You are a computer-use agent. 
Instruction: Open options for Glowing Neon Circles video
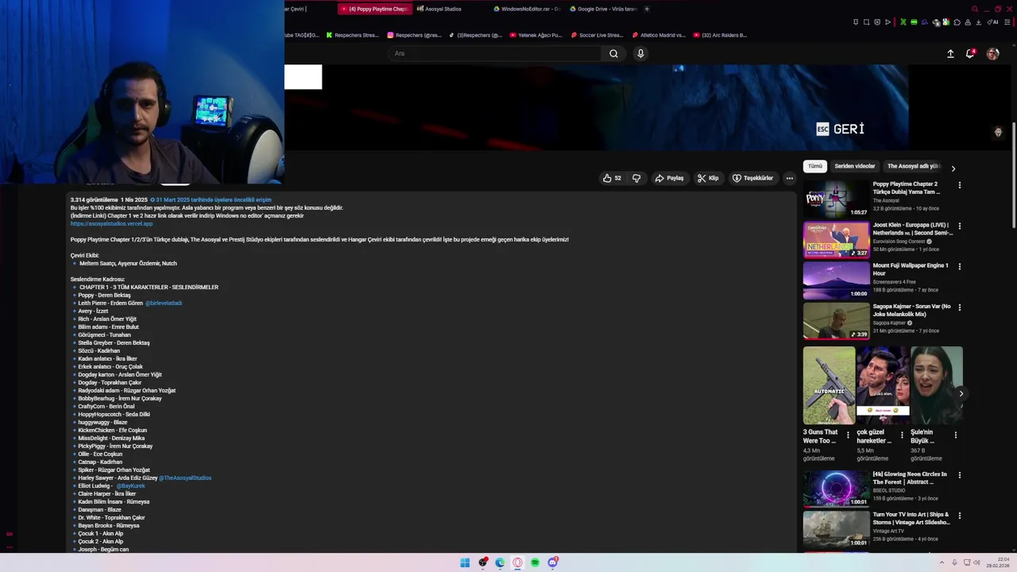point(959,475)
